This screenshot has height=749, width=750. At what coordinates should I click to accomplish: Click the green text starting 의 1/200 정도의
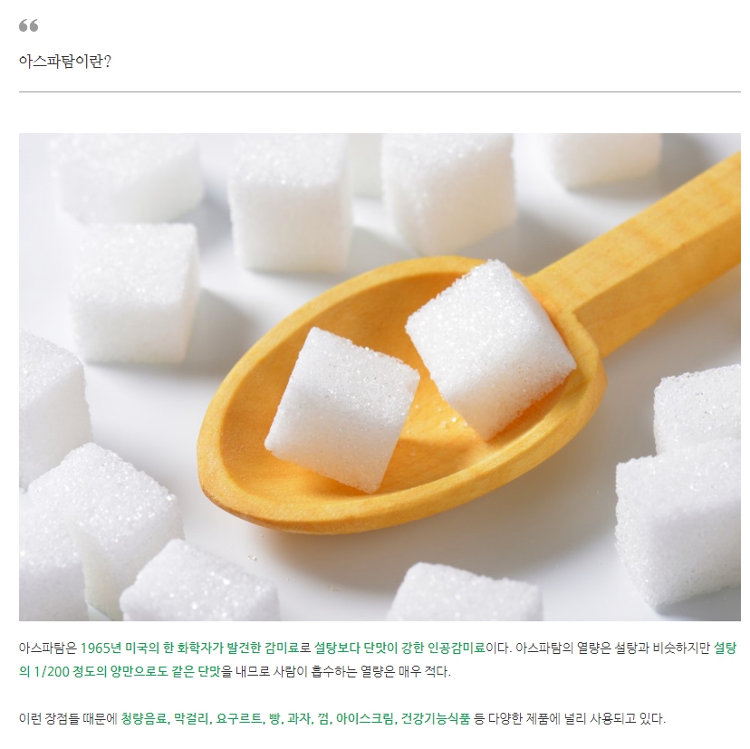(x=120, y=671)
